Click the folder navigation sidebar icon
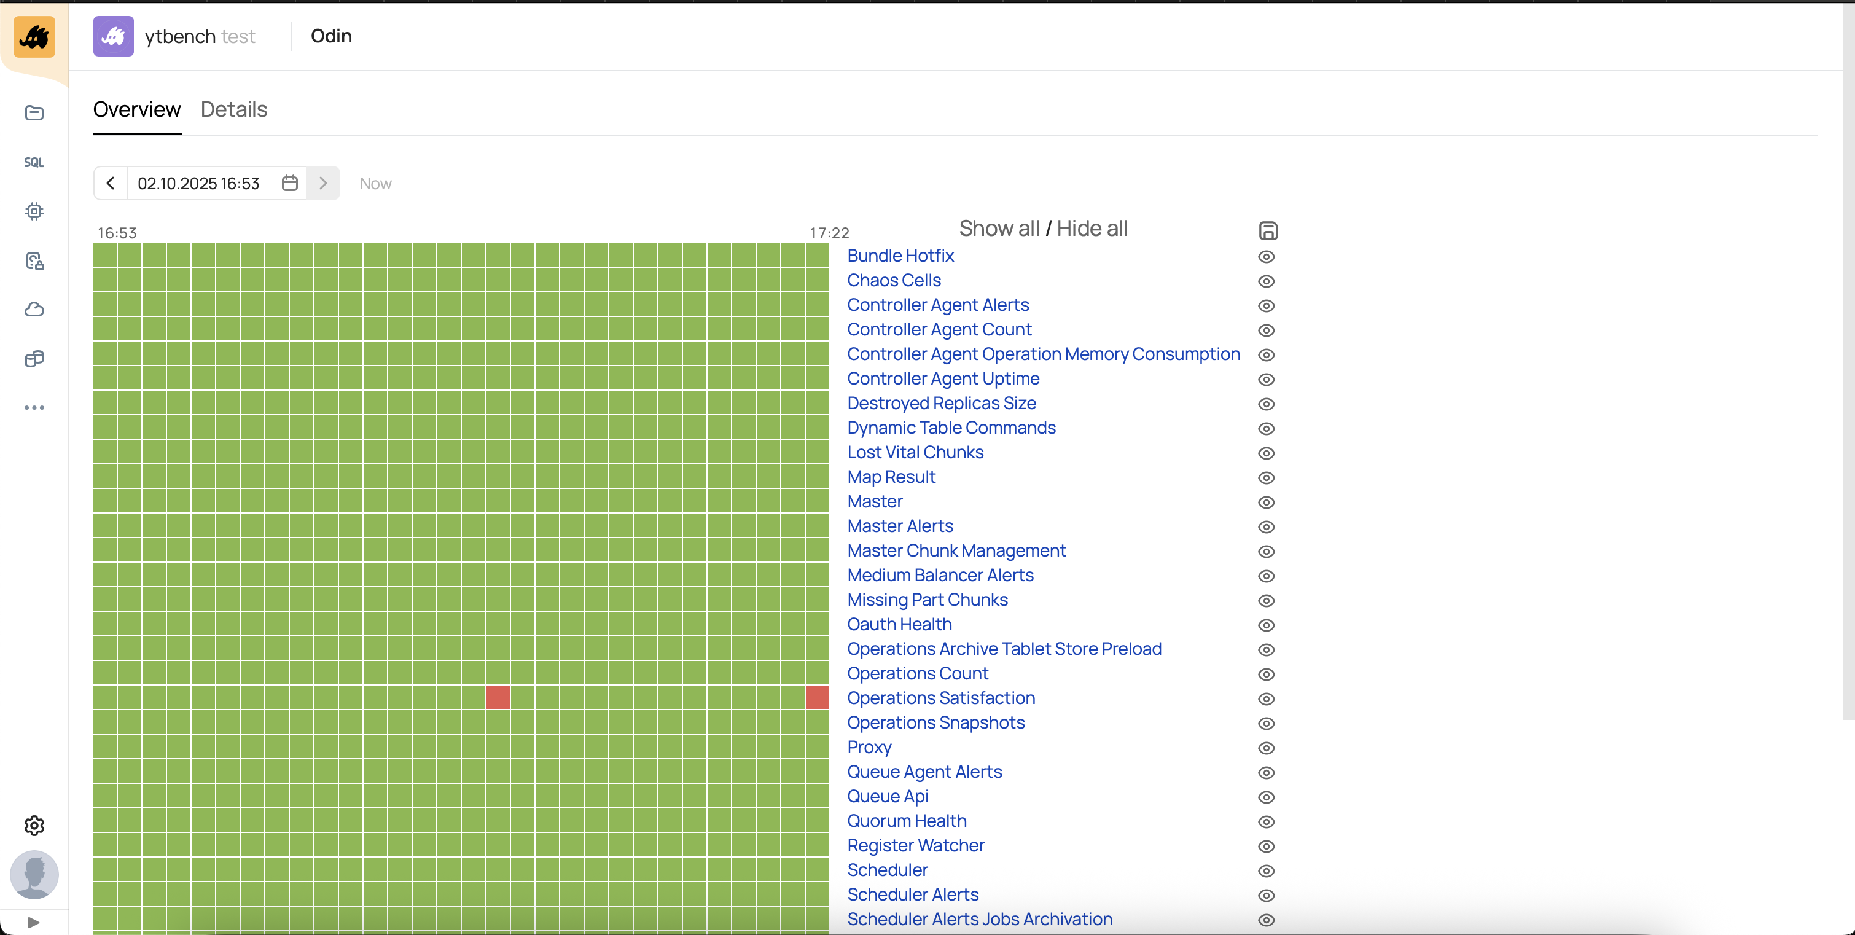This screenshot has width=1855, height=935. coord(34,113)
